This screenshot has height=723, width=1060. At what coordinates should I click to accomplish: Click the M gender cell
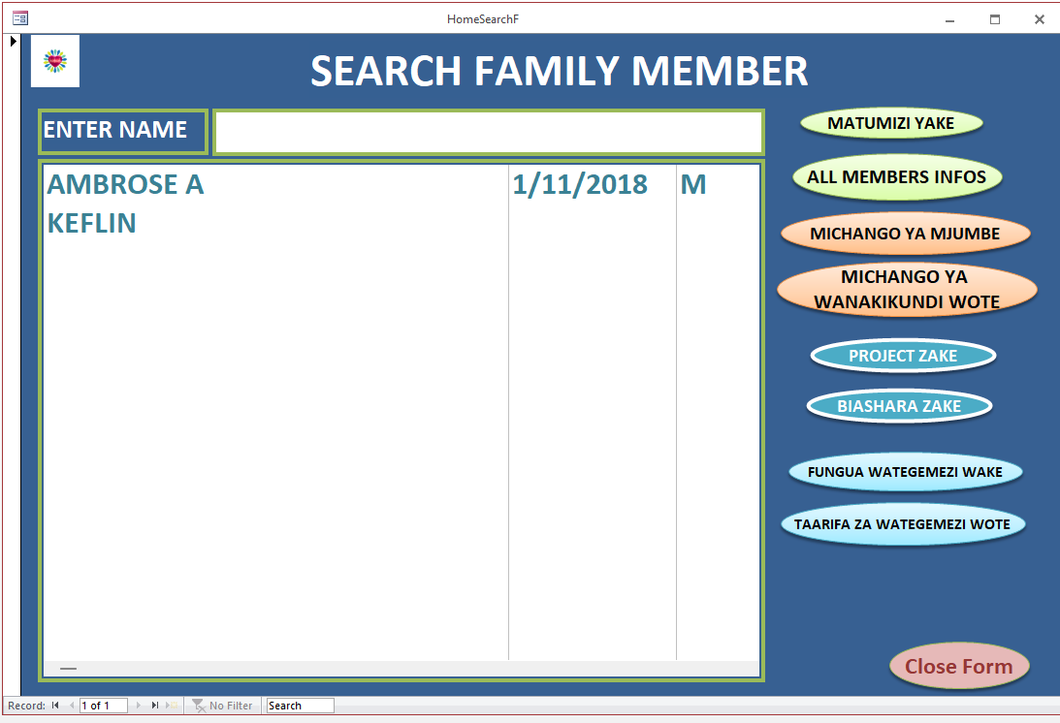693,184
